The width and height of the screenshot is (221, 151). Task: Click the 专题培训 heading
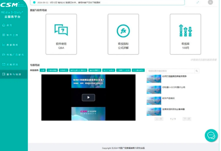tap(35, 65)
